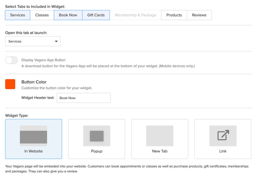
Task: Click the New Tab label text
Action: tap(160, 151)
